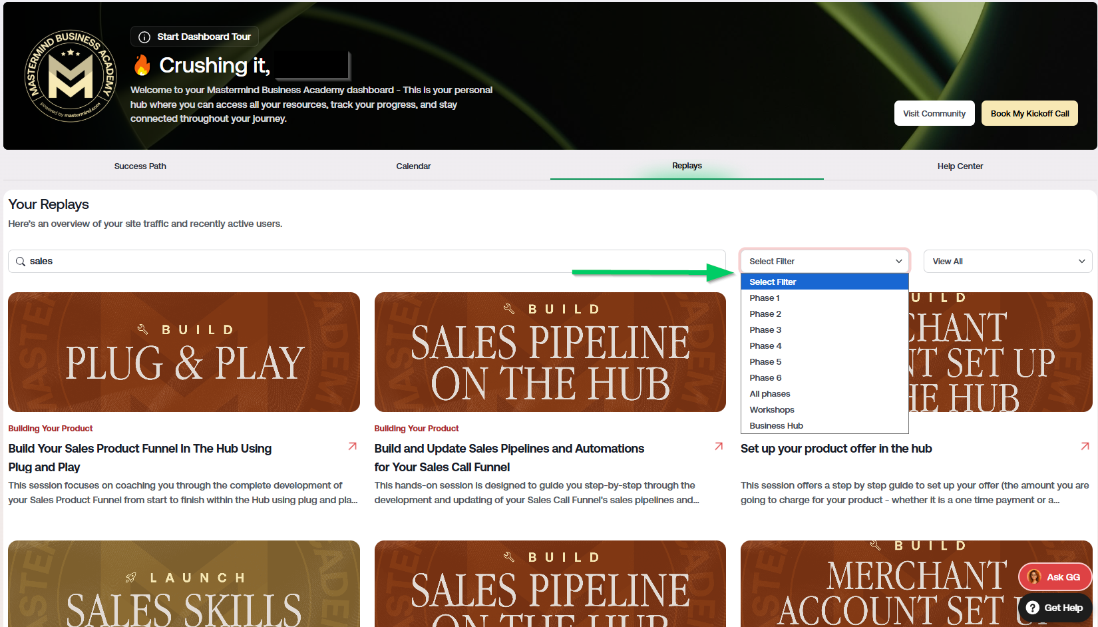Click the 'Your Replays' heading

pyautogui.click(x=49, y=204)
